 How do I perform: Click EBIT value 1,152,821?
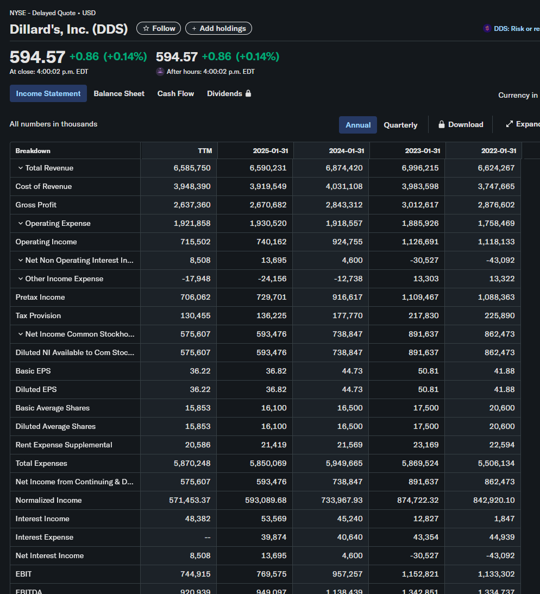coord(420,574)
